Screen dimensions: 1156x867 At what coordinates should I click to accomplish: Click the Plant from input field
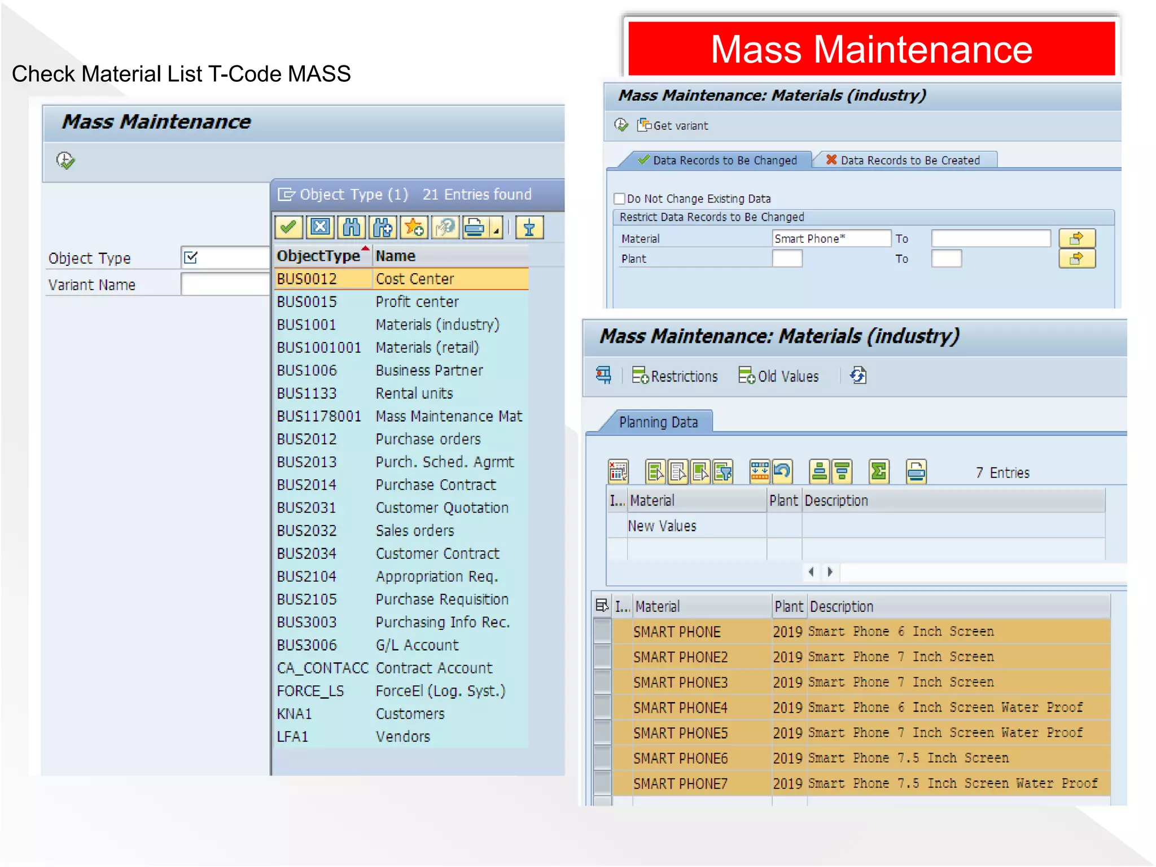tap(787, 259)
